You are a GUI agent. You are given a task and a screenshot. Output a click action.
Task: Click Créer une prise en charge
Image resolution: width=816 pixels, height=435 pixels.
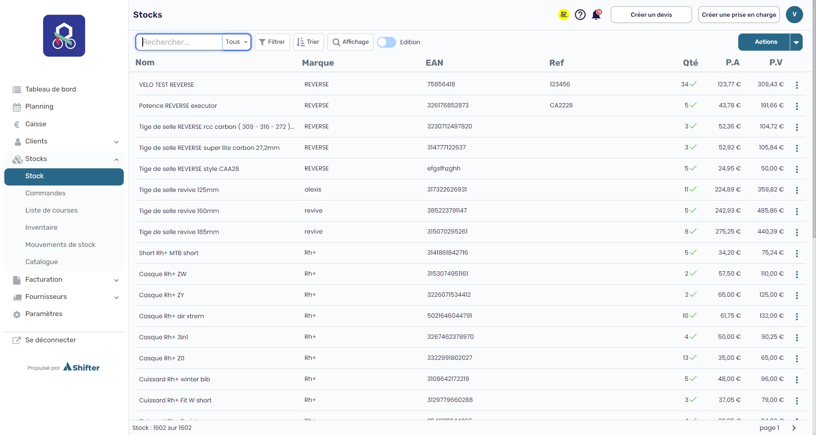739,15
